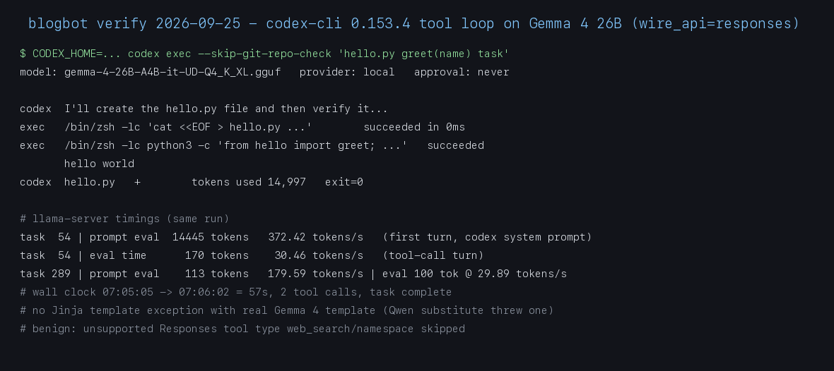Viewport: 834px width, 371px height.
Task: Select the gemma-4-26B gguf model filename
Action: 172,72
